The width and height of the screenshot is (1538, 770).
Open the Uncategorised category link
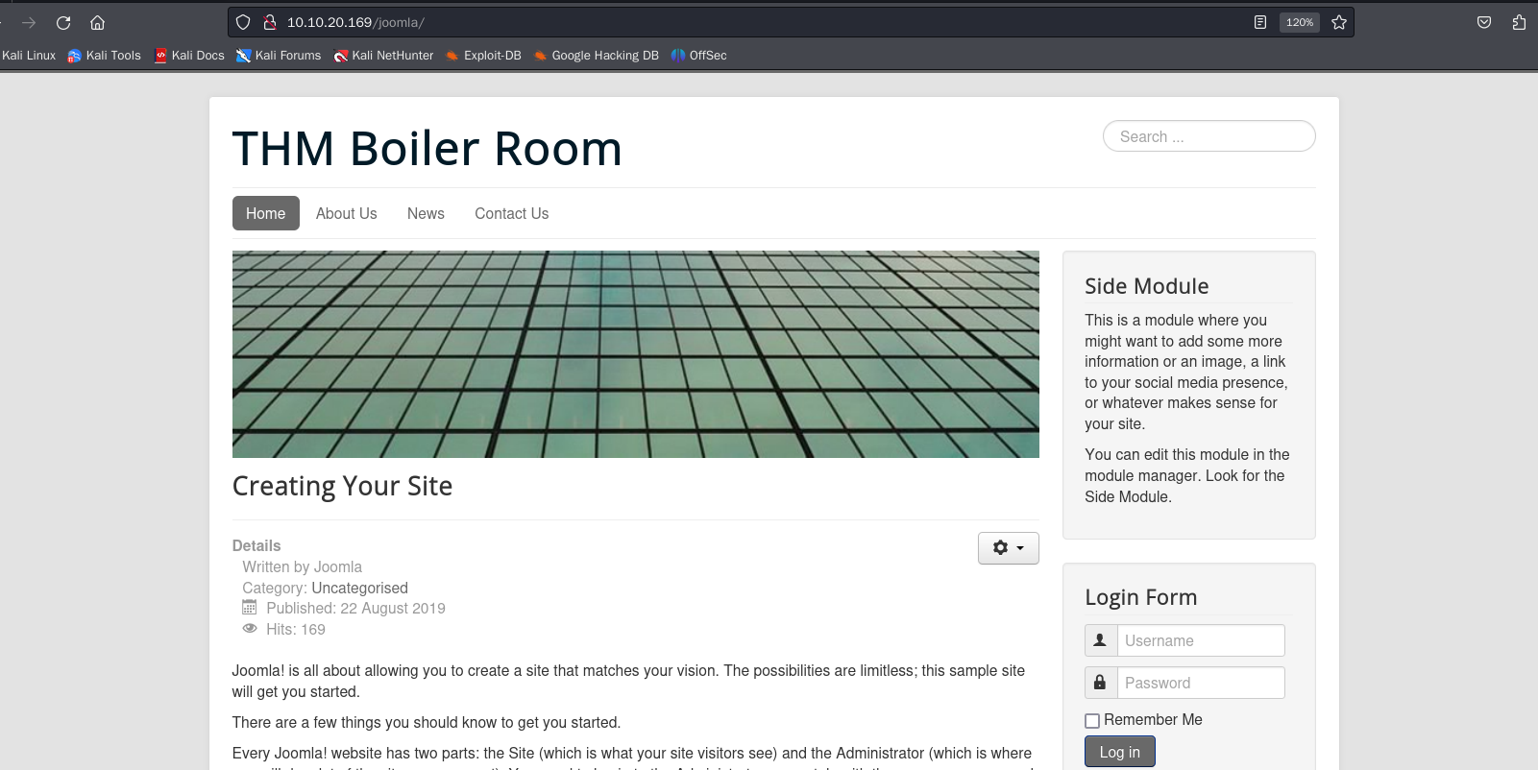(359, 588)
